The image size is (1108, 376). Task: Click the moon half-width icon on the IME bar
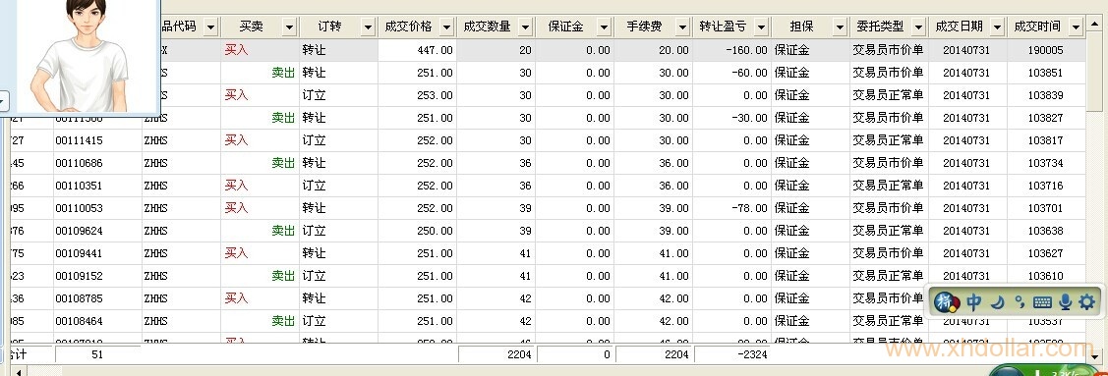coord(998,302)
